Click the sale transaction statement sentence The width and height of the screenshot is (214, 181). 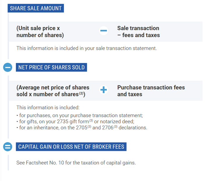(86, 48)
